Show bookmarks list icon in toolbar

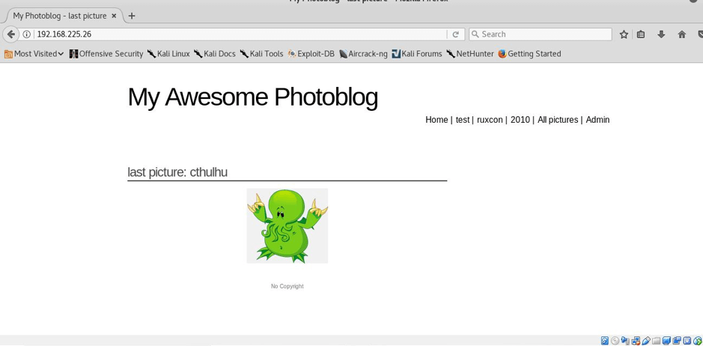[641, 34]
